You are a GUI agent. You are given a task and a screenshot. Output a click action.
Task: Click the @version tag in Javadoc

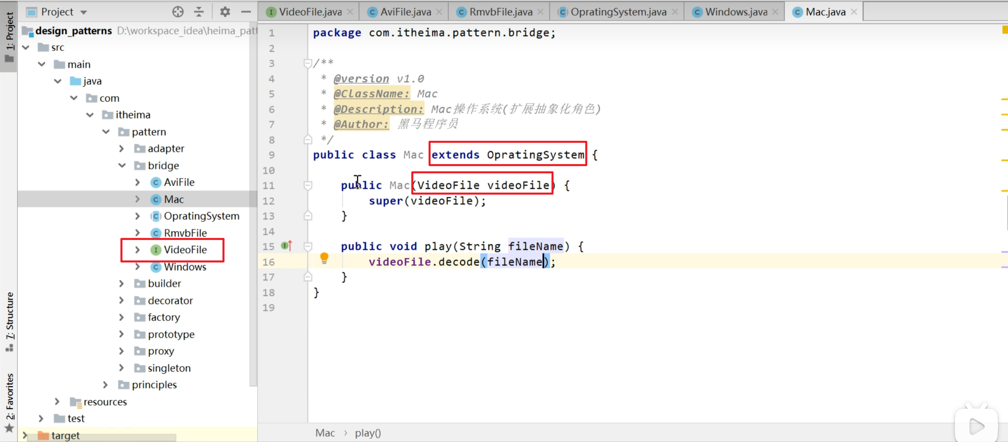coord(361,78)
